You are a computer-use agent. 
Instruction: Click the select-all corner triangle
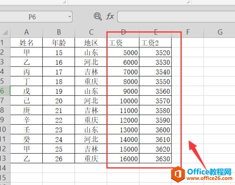tap(5, 32)
